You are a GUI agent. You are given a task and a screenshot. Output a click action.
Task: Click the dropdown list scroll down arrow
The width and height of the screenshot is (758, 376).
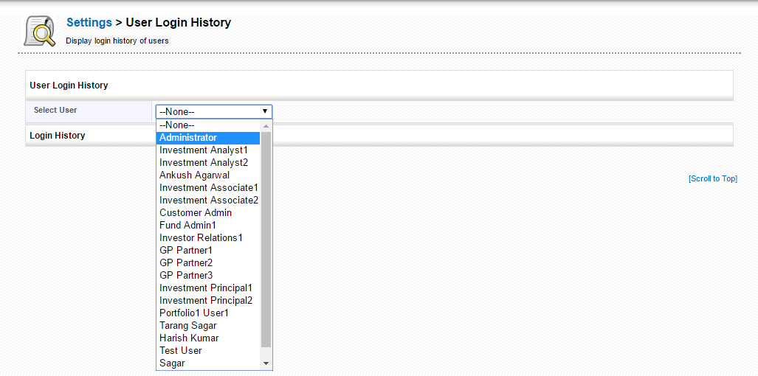pos(266,363)
